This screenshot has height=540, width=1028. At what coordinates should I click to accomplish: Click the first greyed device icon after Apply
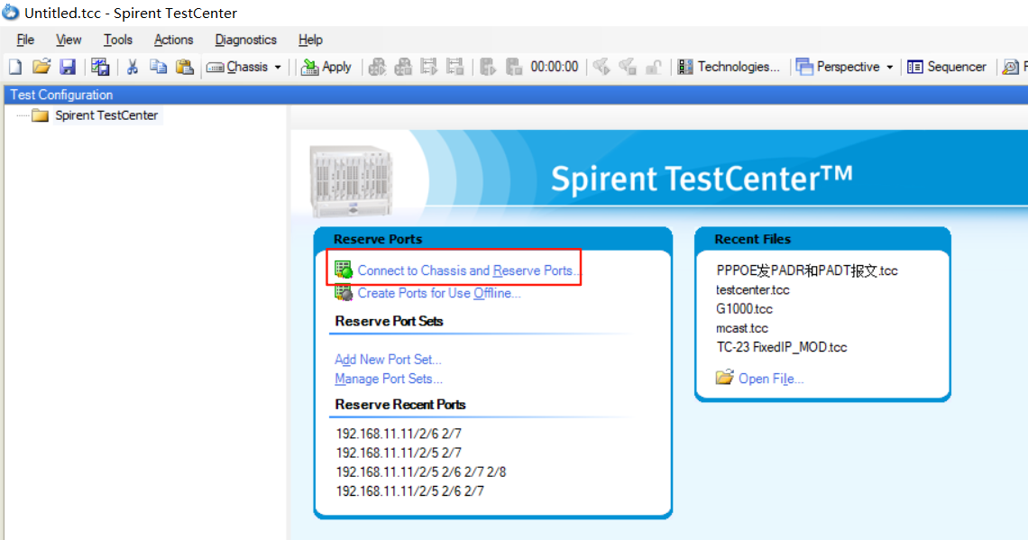coord(377,66)
